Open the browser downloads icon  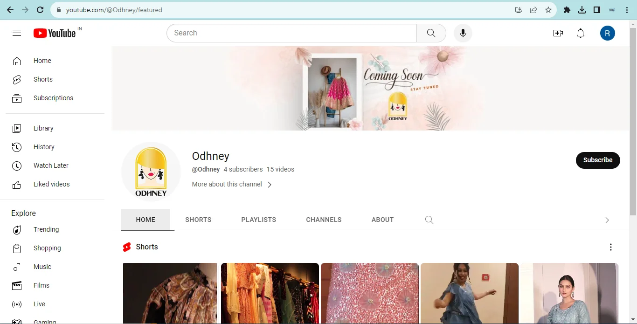pos(582,10)
